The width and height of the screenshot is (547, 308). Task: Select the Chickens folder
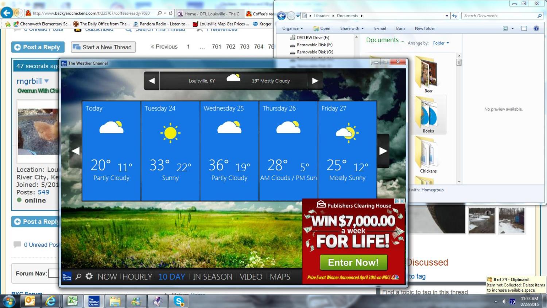[428, 155]
